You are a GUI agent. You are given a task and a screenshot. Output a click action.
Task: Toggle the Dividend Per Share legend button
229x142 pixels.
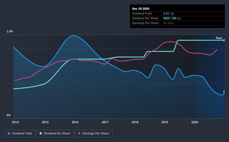tap(55, 134)
